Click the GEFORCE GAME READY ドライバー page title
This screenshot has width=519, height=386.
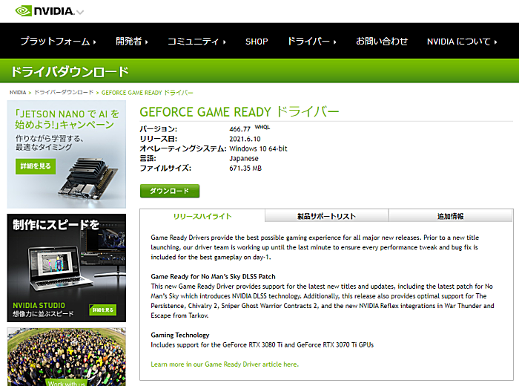tap(239, 112)
